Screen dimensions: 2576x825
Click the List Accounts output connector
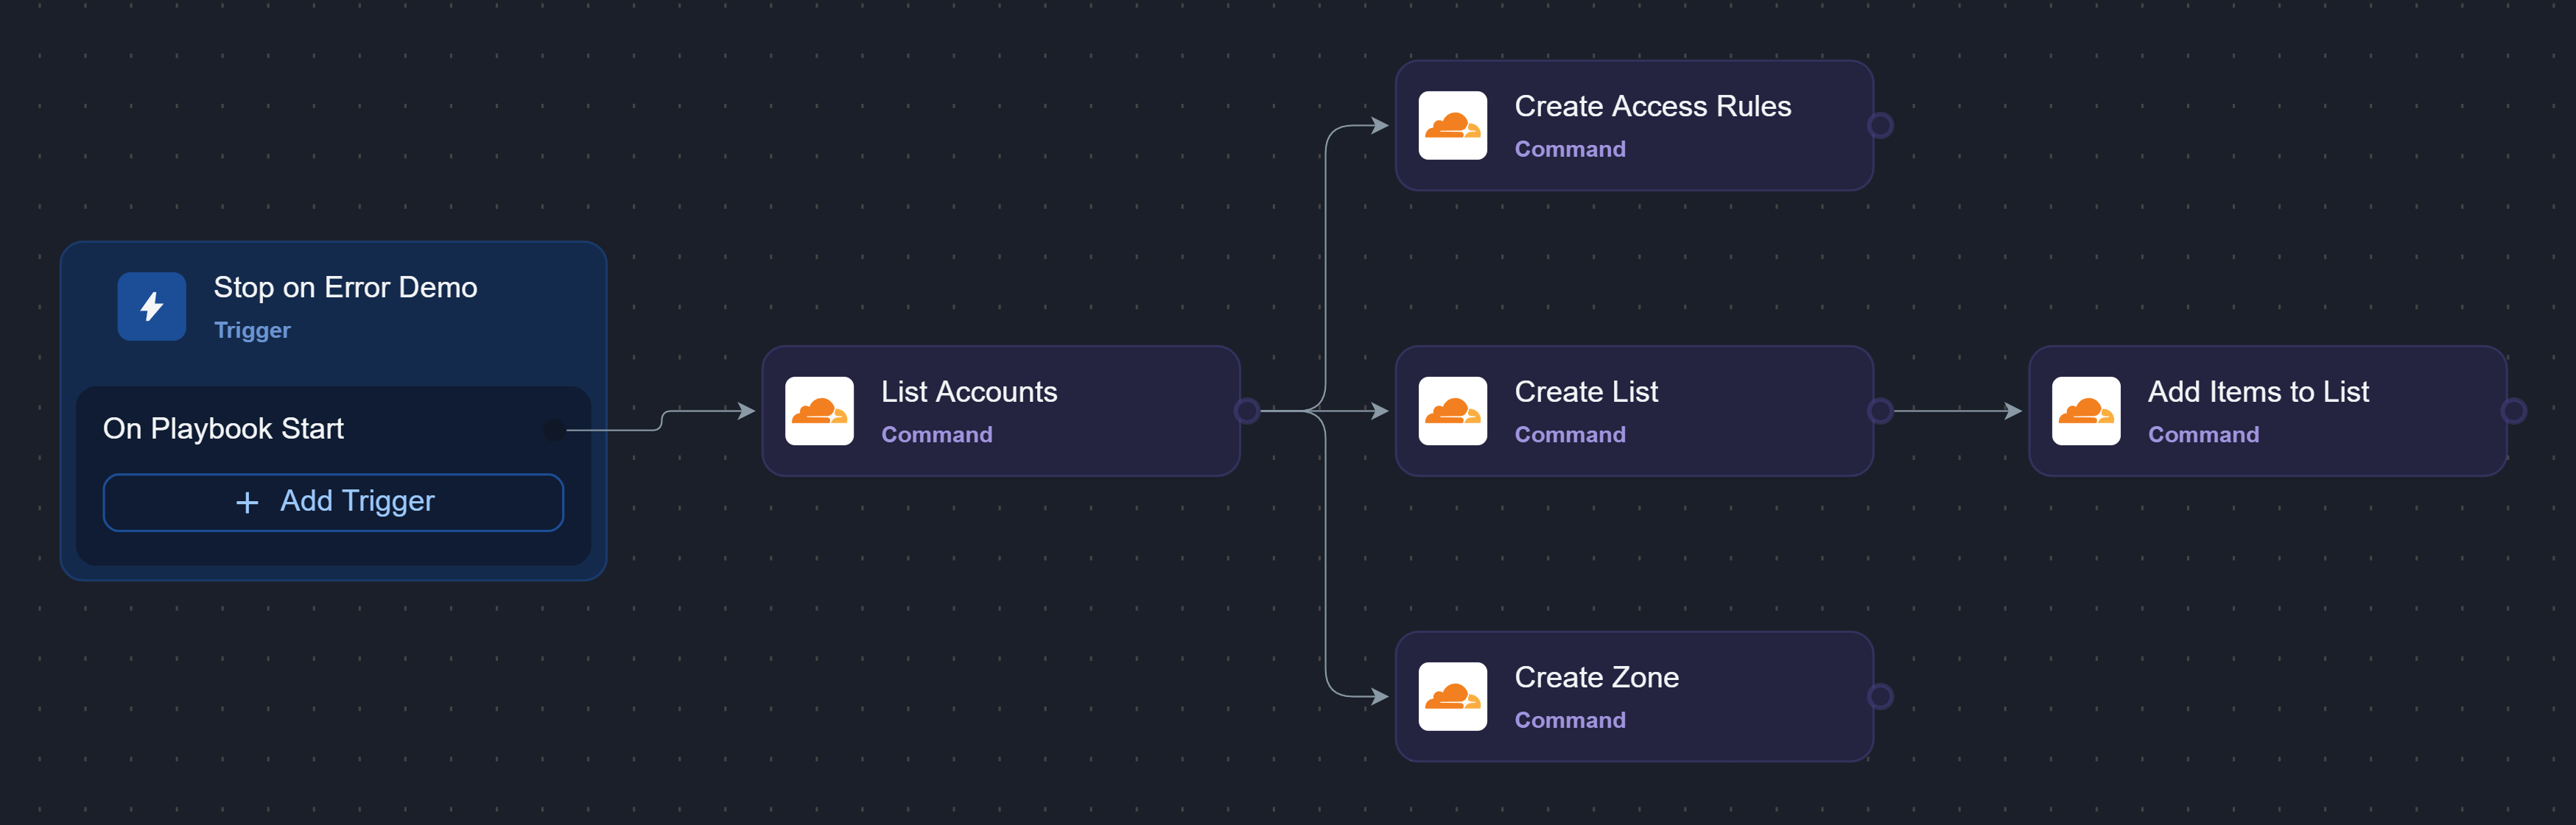click(x=1246, y=411)
